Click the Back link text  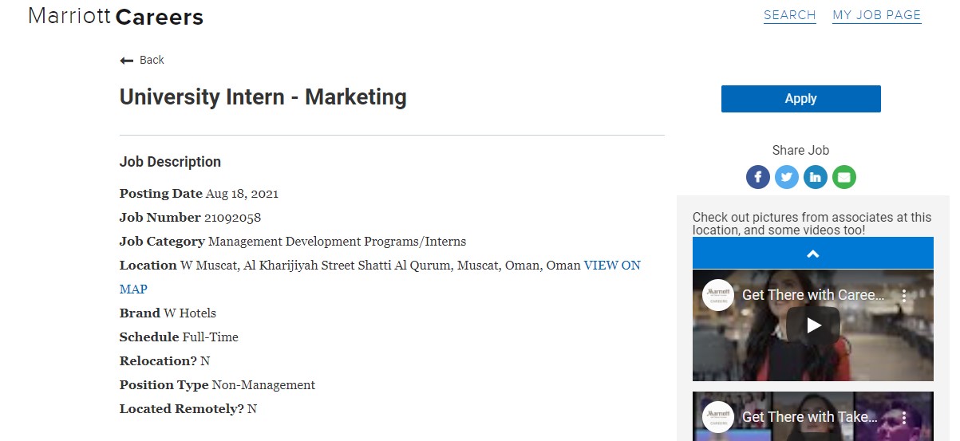click(x=152, y=60)
